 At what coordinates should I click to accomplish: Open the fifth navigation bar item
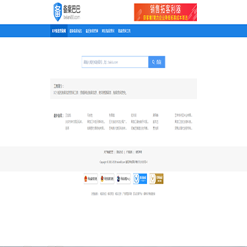click(x=124, y=31)
